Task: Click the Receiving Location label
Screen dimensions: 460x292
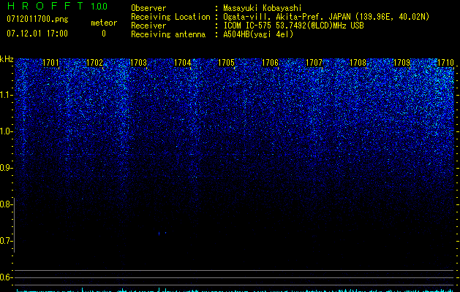Action: pos(170,17)
